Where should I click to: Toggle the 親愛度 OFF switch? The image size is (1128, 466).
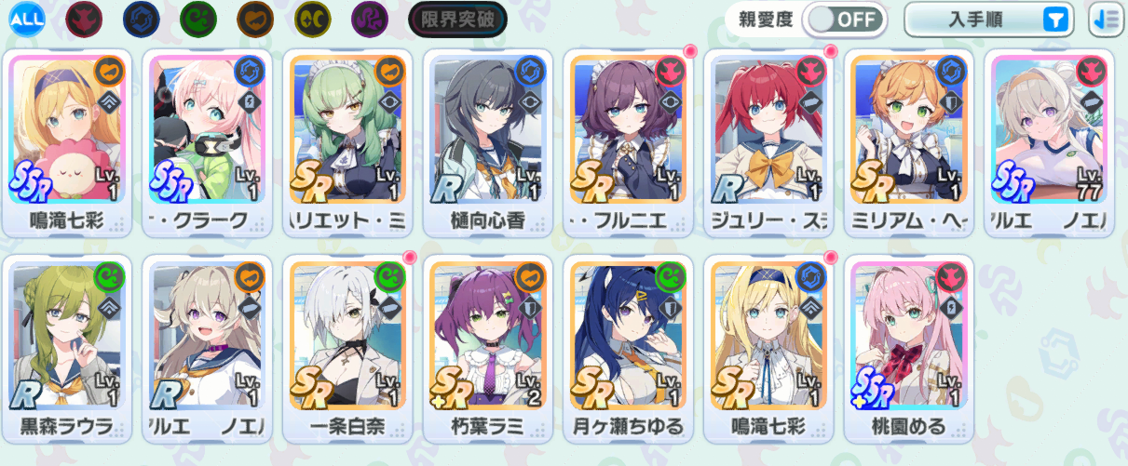[x=844, y=19]
